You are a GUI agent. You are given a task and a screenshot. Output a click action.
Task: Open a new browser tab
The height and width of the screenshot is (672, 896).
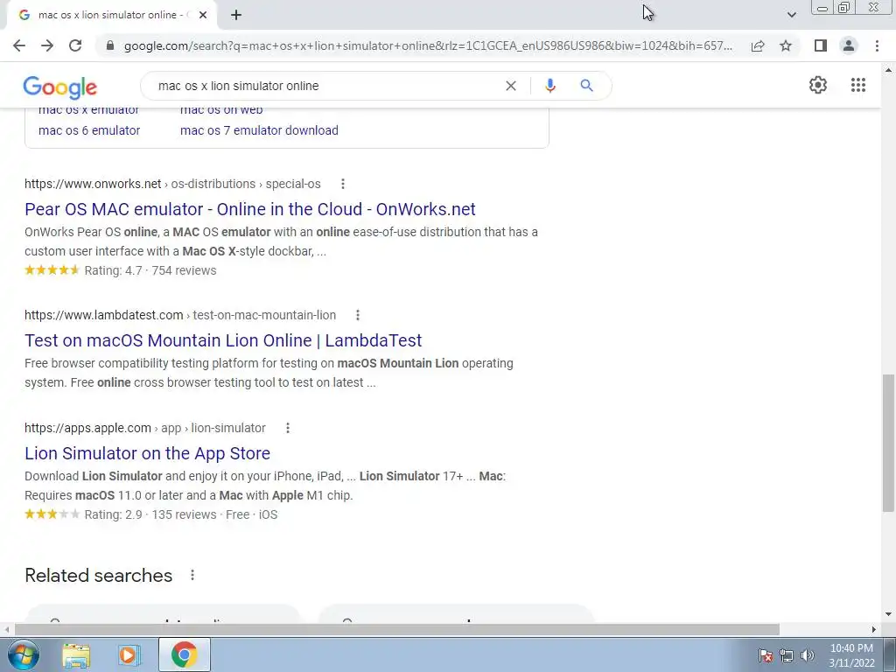click(x=236, y=15)
